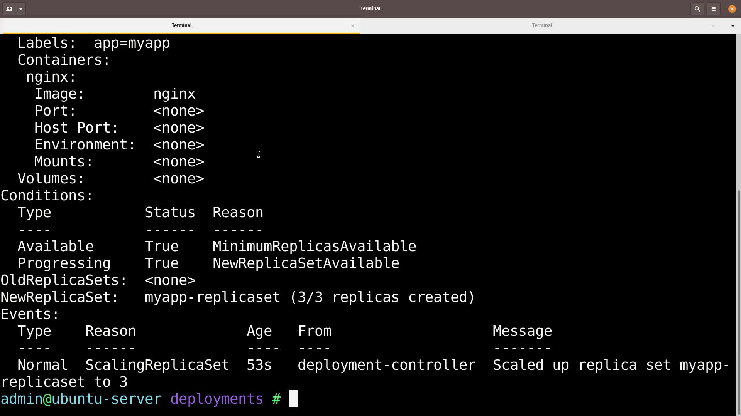The width and height of the screenshot is (741, 416).
Task: Click the purple deployments directory text
Action: [217, 399]
